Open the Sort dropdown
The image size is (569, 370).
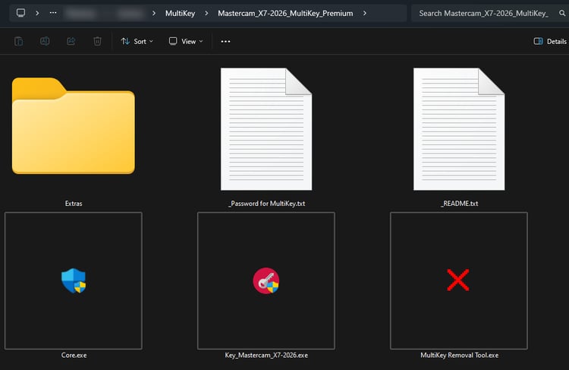coord(137,42)
